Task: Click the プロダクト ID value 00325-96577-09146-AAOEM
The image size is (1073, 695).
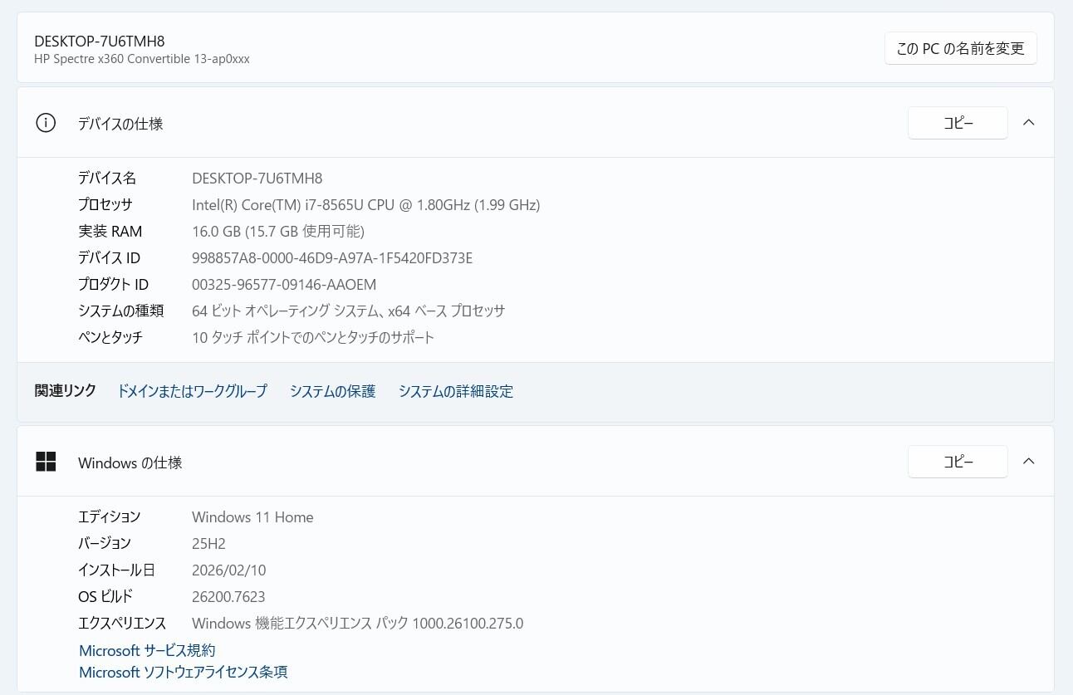Action: 284,284
